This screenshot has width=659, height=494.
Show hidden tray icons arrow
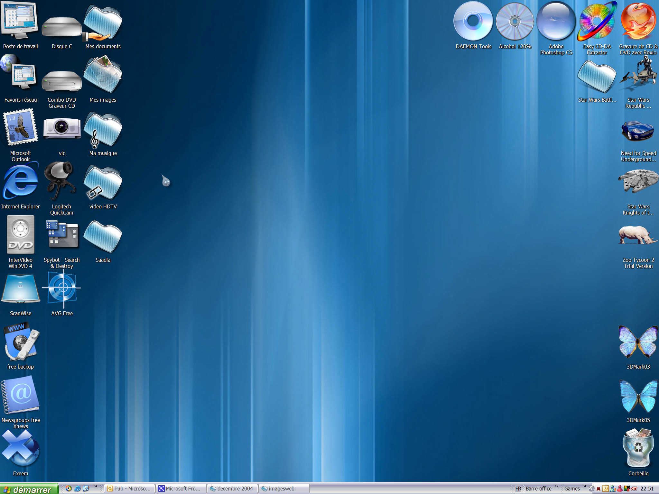coord(591,489)
